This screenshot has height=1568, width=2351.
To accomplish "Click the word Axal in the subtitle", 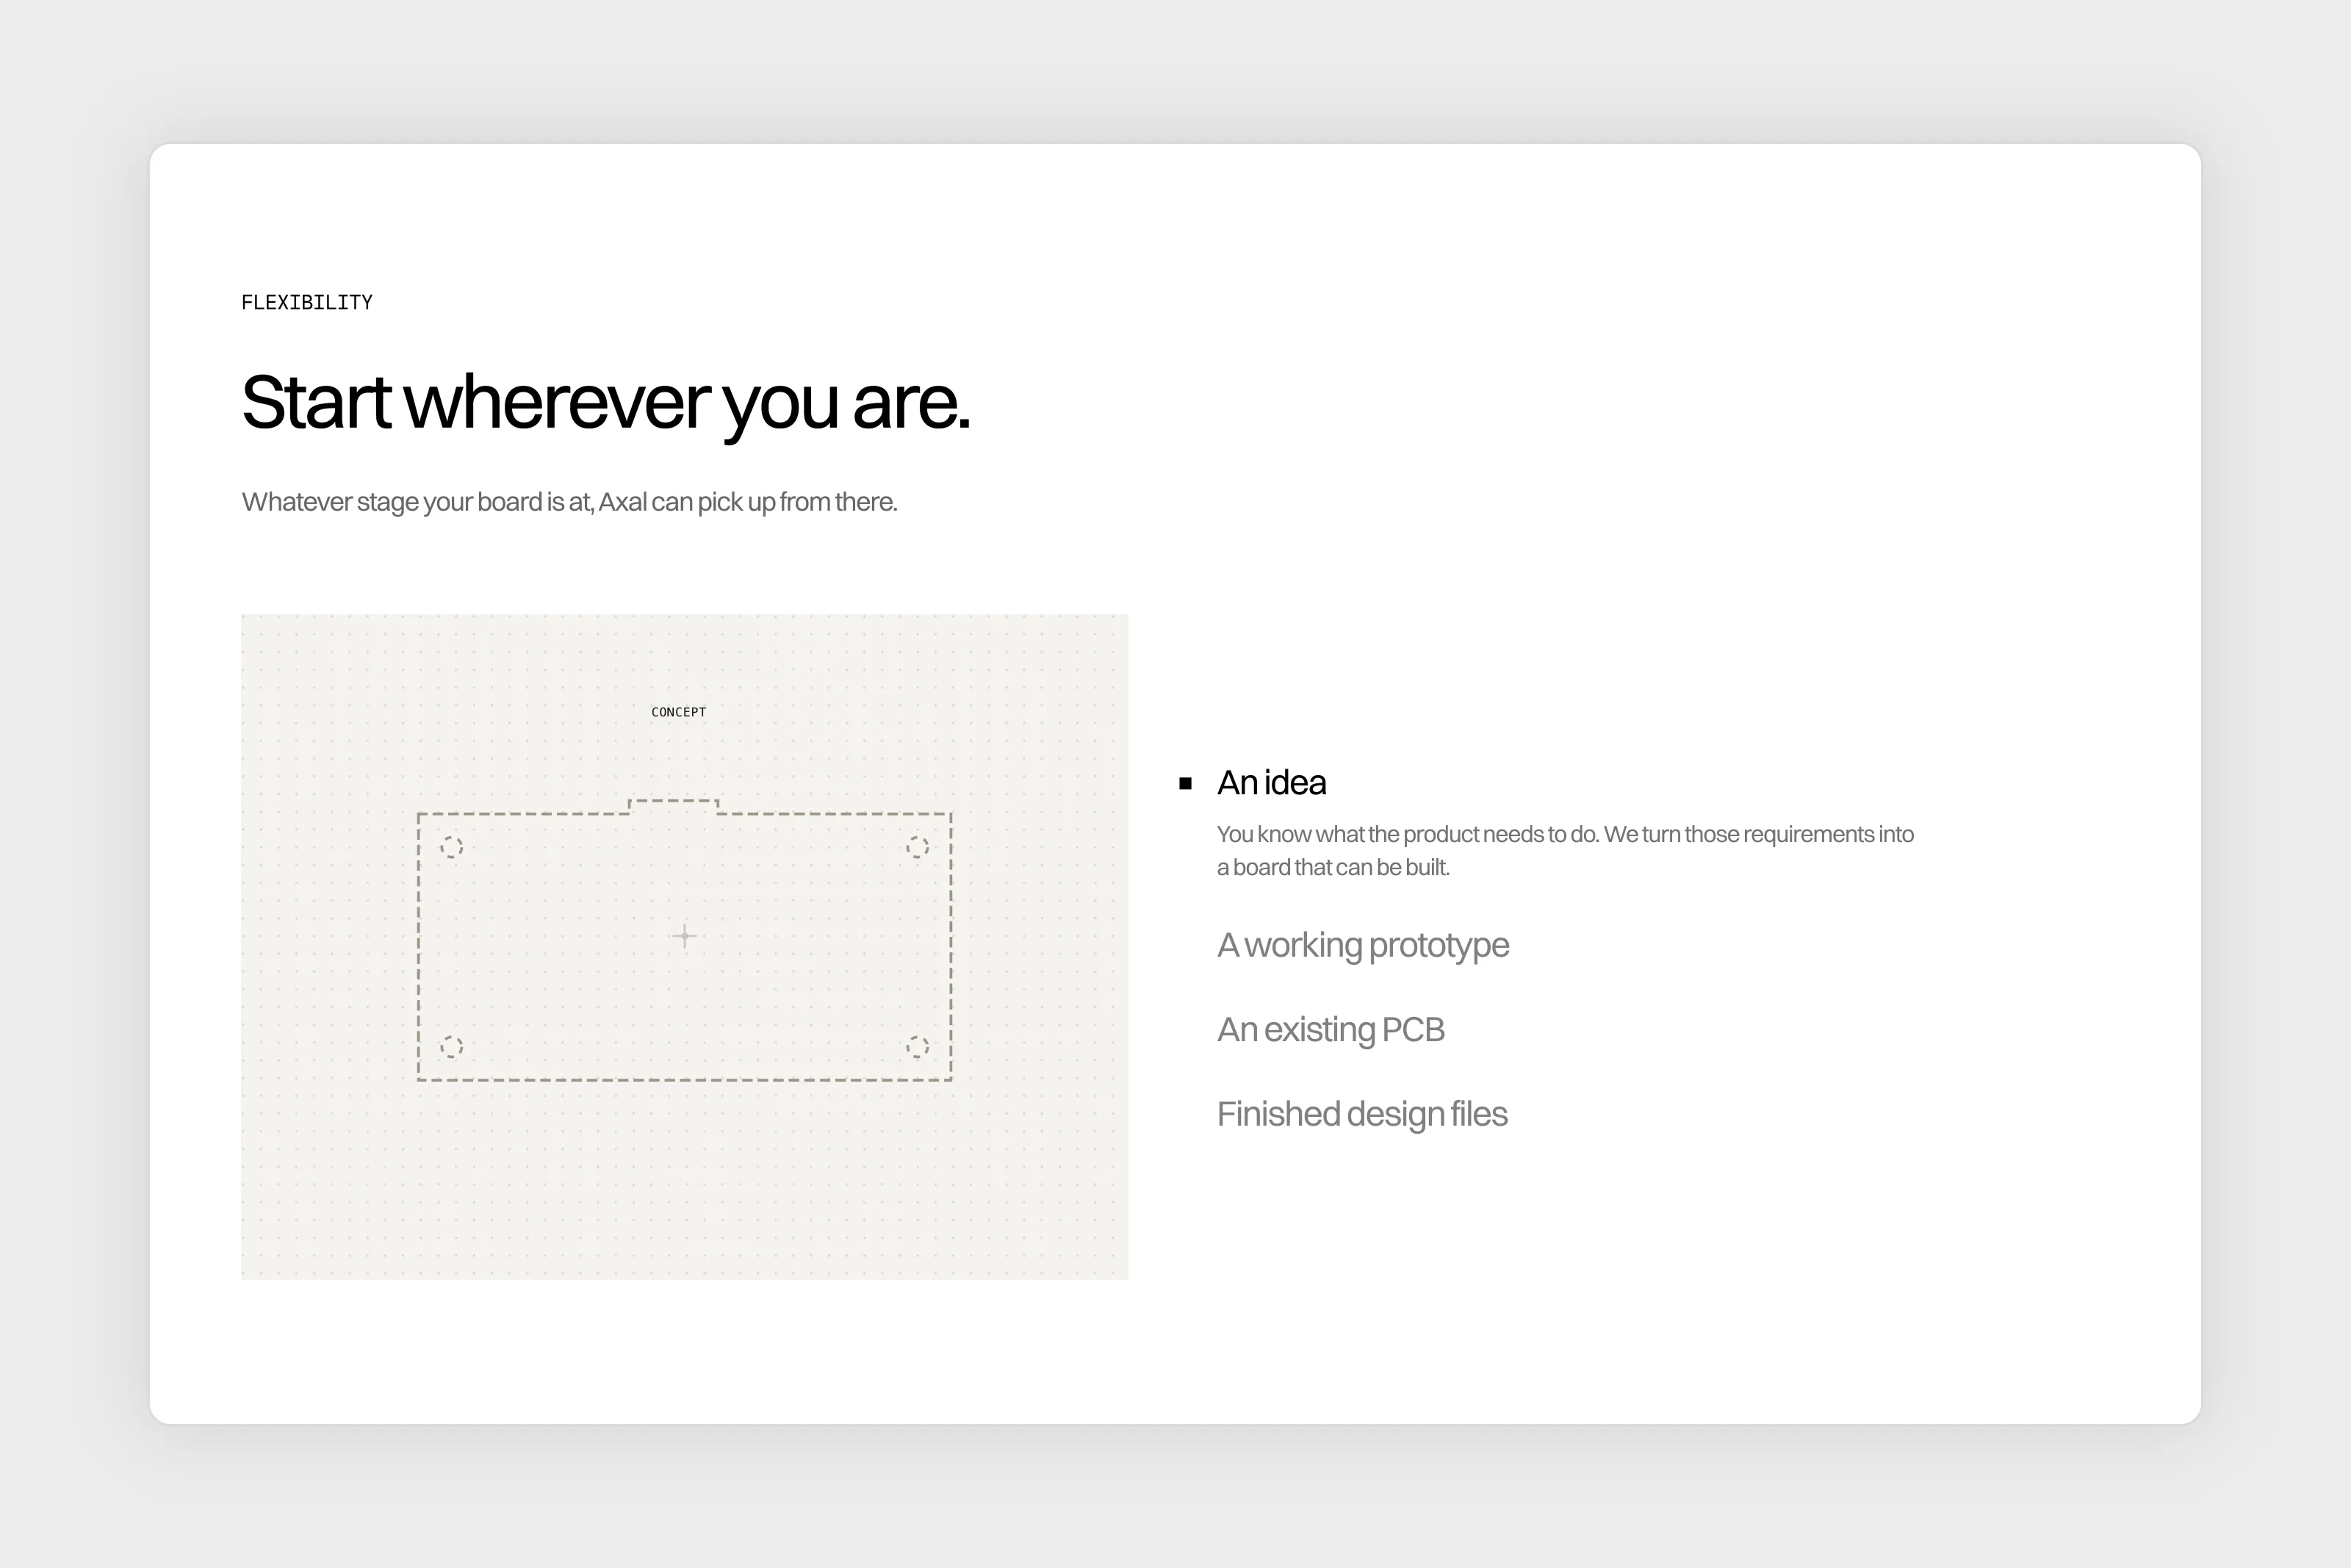I will point(623,502).
